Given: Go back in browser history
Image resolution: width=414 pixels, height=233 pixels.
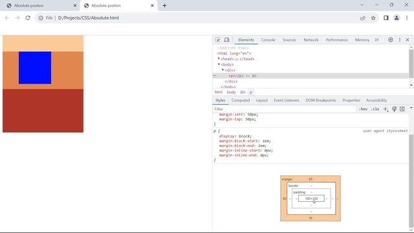Looking at the screenshot, I should click(7, 18).
